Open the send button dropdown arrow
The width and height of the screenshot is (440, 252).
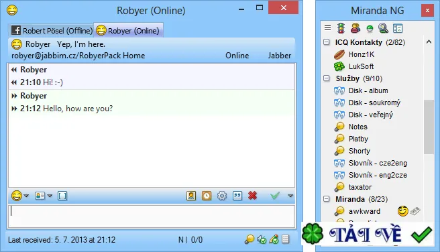pyautogui.click(x=290, y=196)
